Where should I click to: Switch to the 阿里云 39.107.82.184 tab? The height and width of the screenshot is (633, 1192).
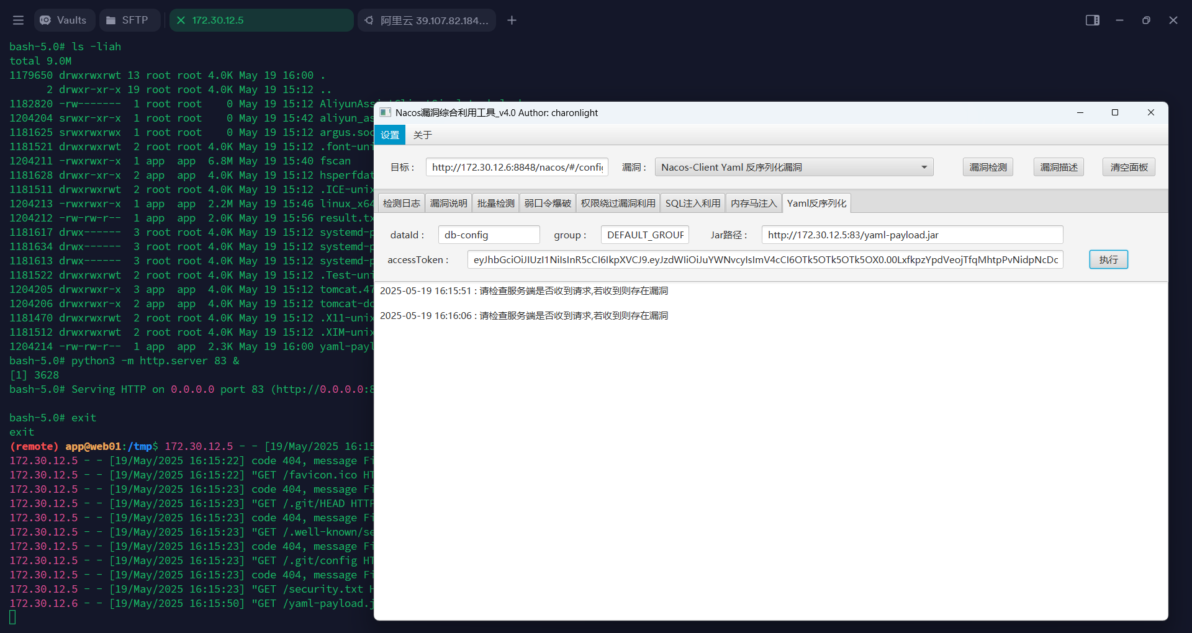click(427, 20)
